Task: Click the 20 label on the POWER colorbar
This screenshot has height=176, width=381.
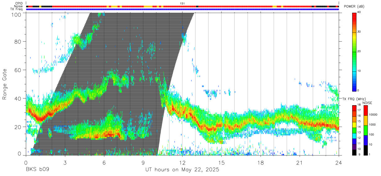Action: click(359, 51)
